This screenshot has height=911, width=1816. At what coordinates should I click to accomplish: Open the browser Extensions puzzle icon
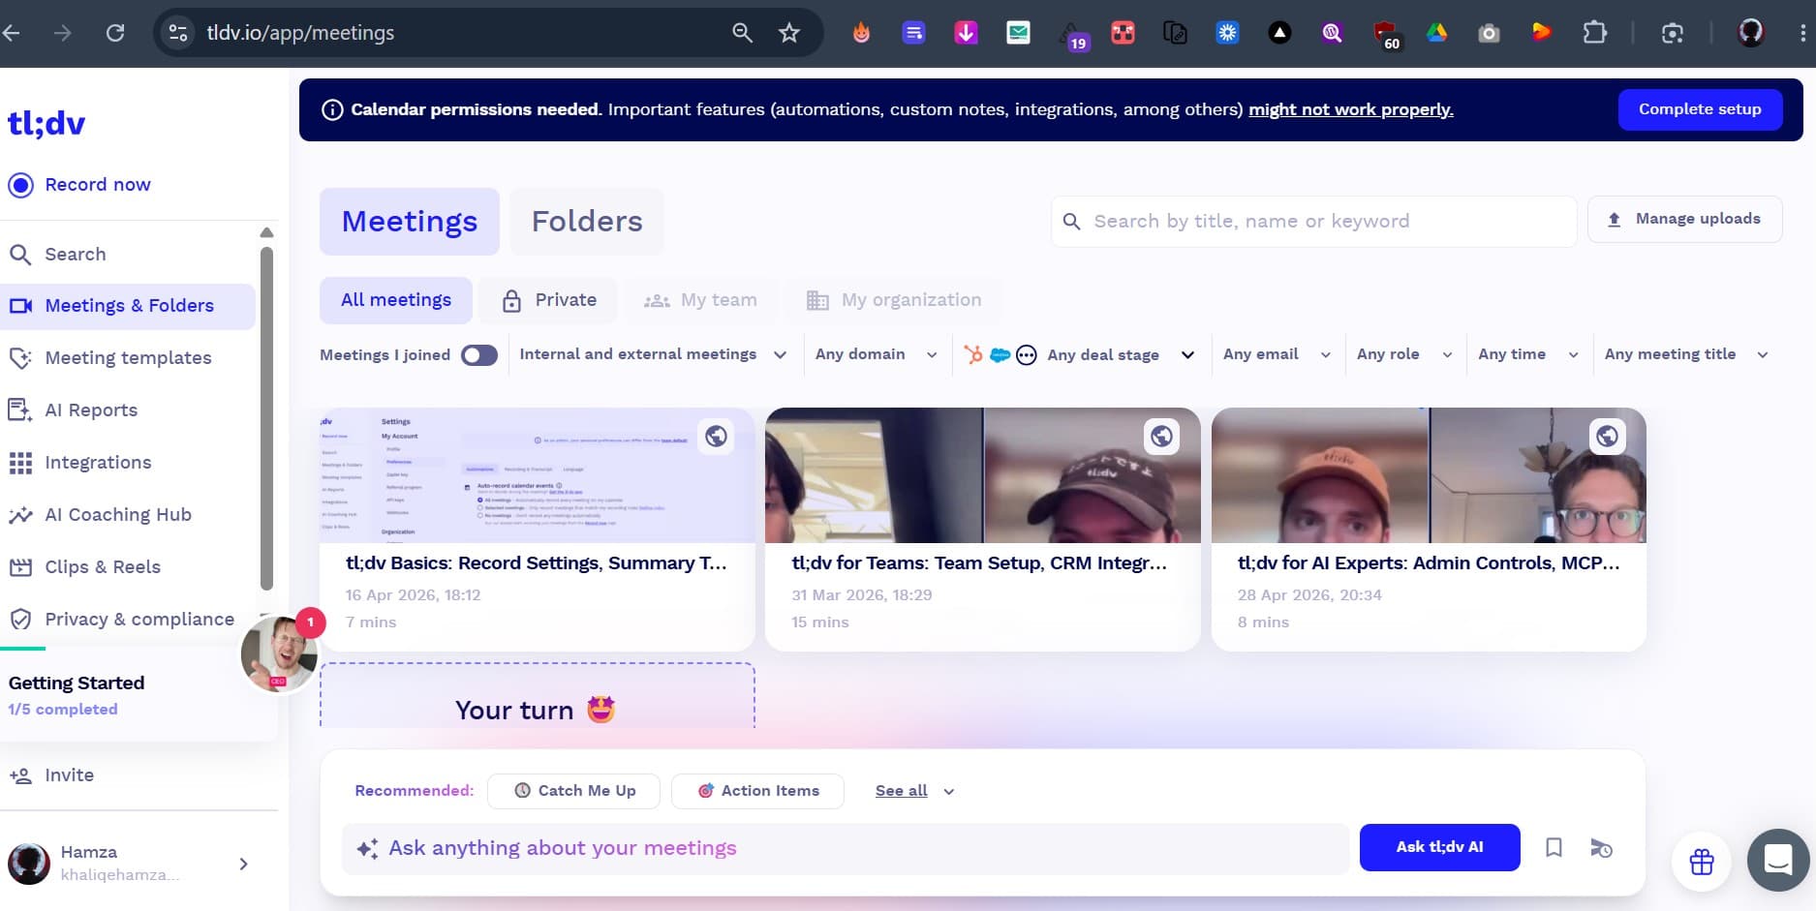tap(1594, 33)
